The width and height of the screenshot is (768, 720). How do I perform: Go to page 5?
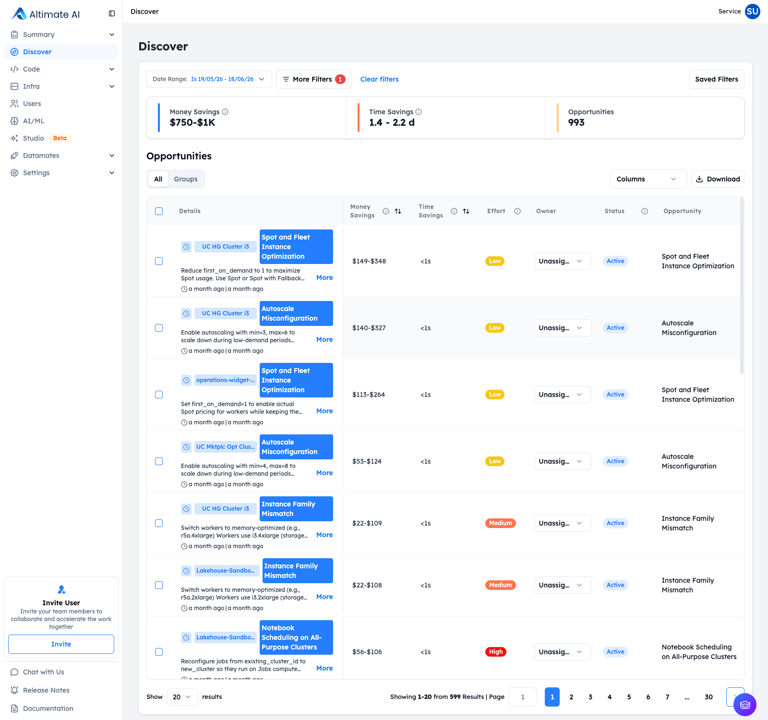(x=629, y=697)
